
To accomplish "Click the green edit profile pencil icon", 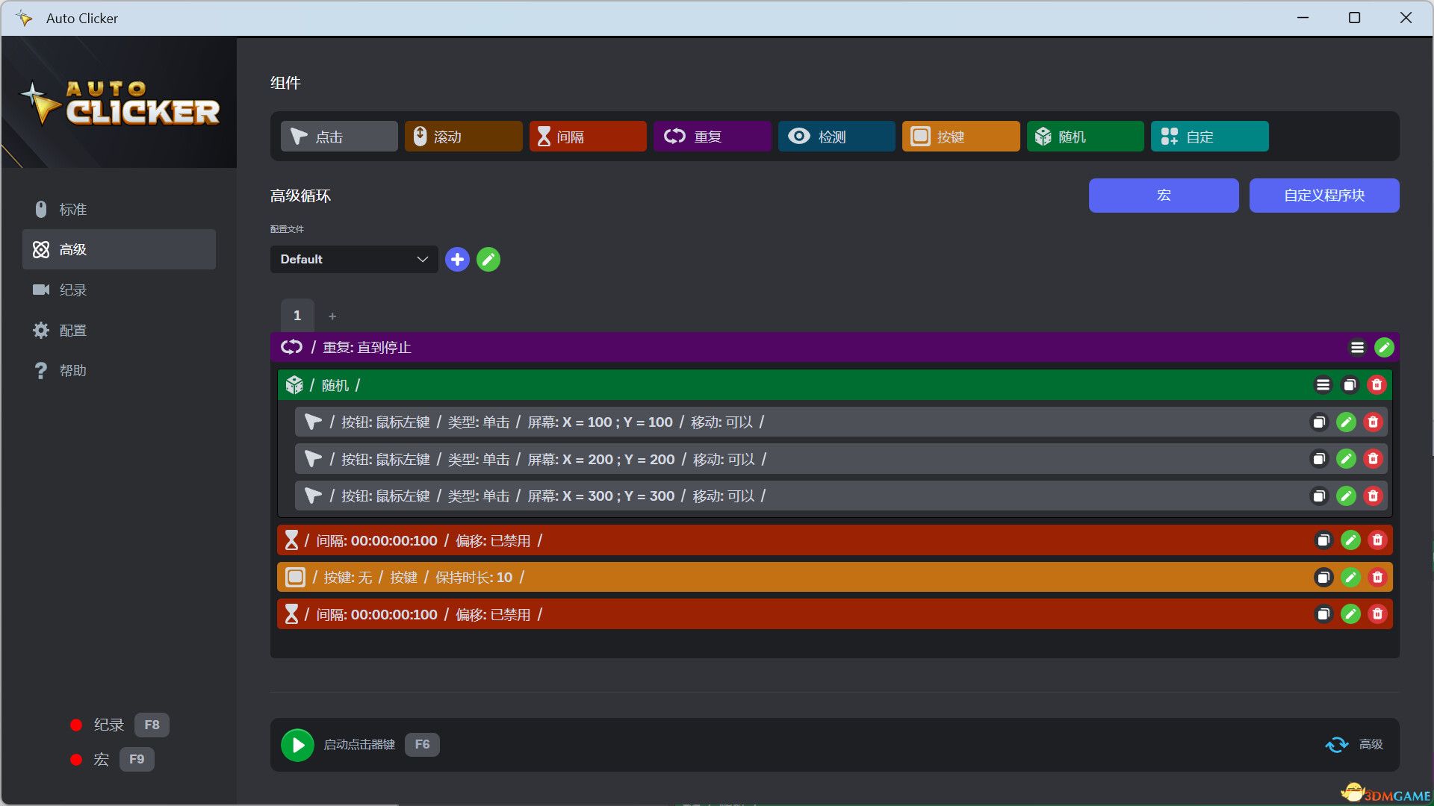I will [488, 260].
